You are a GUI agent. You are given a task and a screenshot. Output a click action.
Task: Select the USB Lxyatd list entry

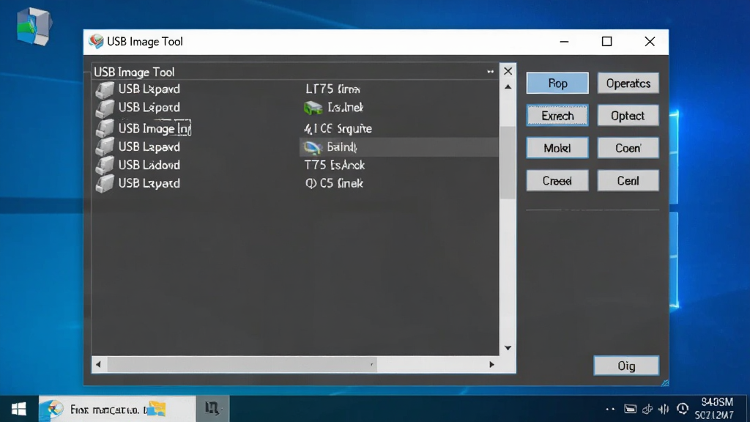149,183
